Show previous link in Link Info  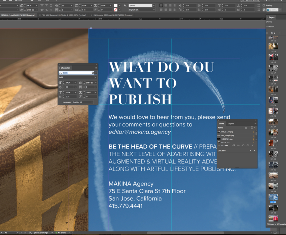[251, 151]
